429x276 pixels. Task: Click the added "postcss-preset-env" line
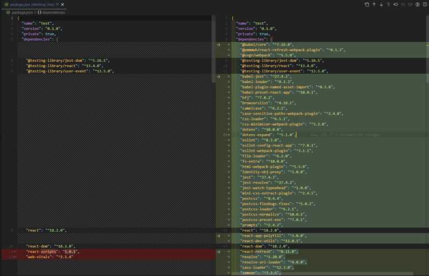pyautogui.click(x=273, y=219)
